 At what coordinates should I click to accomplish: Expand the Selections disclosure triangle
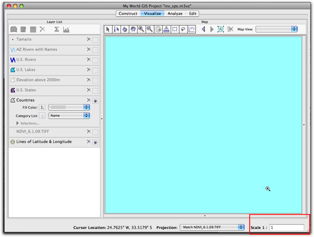point(18,123)
